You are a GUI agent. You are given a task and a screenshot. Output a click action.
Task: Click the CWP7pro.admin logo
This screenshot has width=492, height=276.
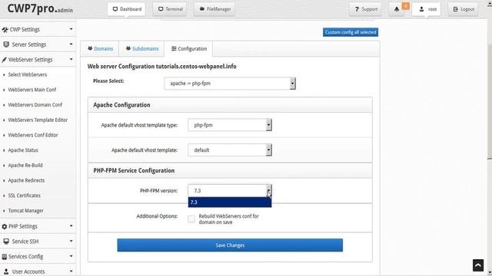[x=40, y=8]
